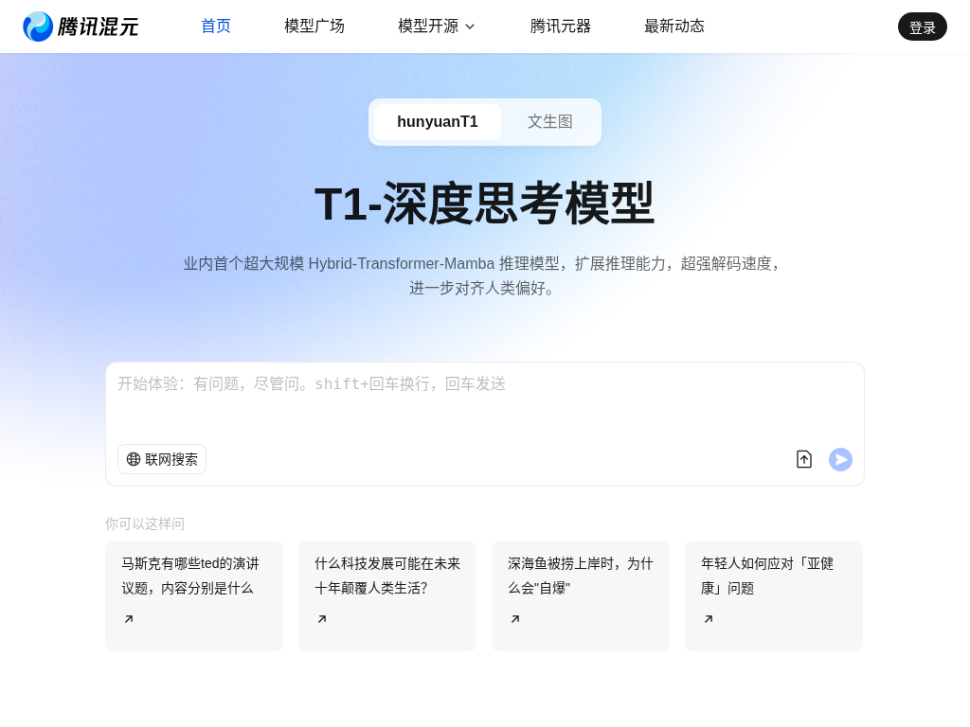Select the 什么科技发展可能在未来 suggestion

[x=387, y=596]
